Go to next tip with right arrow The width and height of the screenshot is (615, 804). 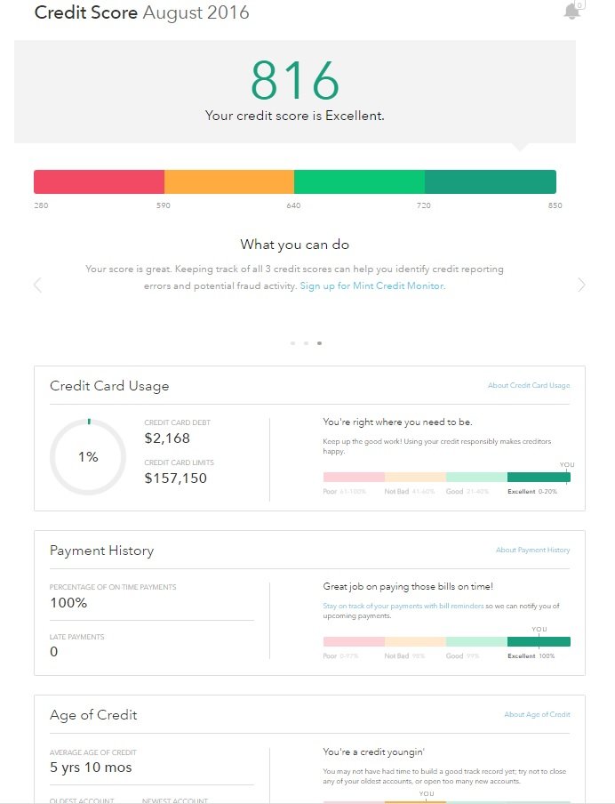click(x=581, y=285)
